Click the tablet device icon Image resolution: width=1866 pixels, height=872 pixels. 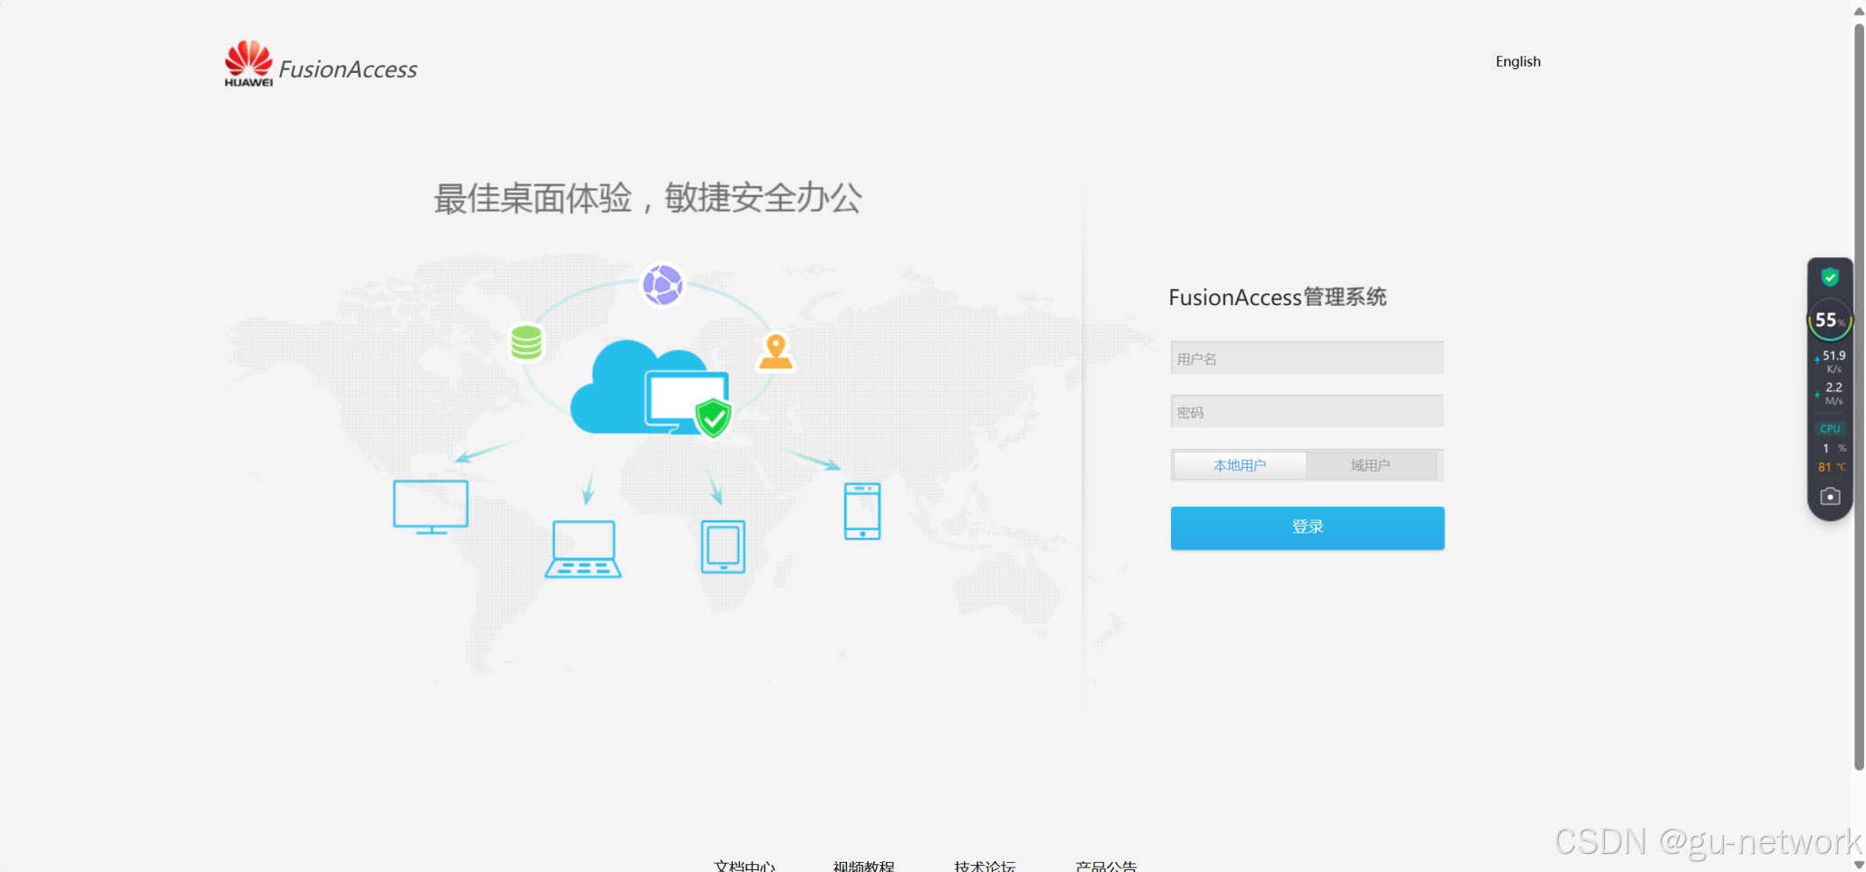coord(723,546)
